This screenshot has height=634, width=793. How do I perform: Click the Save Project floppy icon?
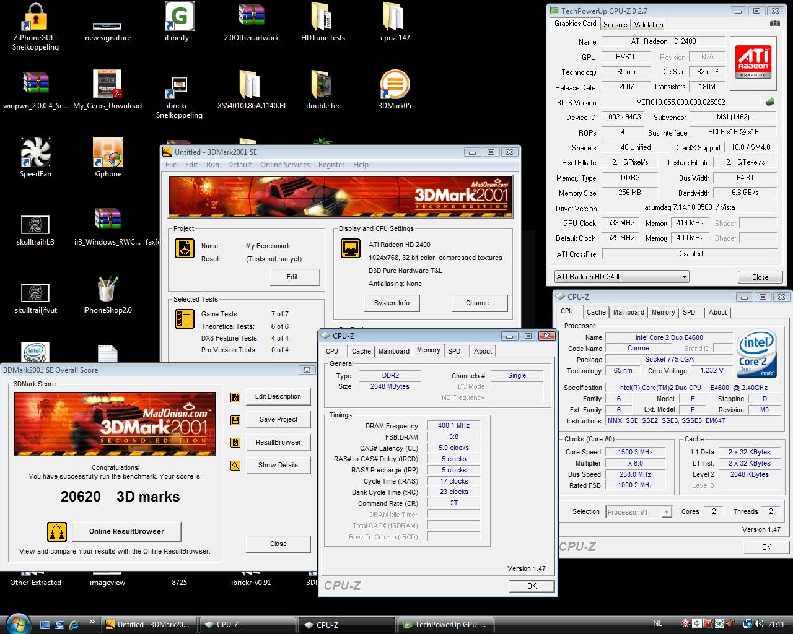click(x=235, y=420)
